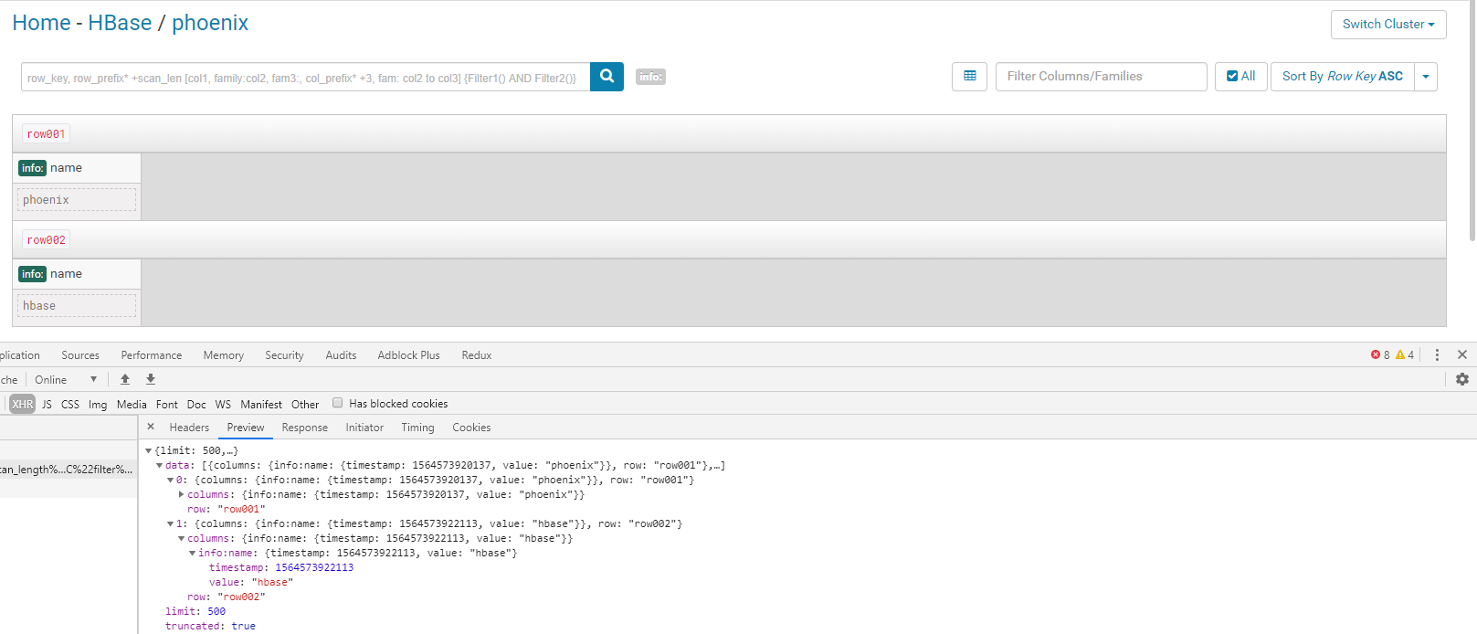Image resolution: width=1477 pixels, height=634 pixels.
Task: Open the Online throttling dropdown
Action: tap(66, 379)
